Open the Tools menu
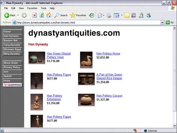Image resolution: width=177 pixels, height=133 pixels. coord(44,8)
